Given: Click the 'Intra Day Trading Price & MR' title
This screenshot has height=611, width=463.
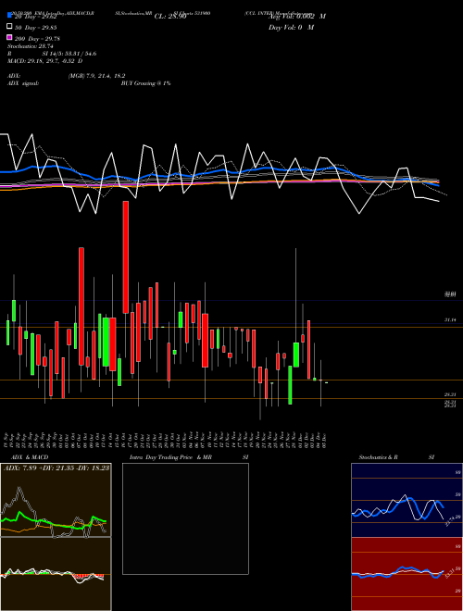Looking at the screenshot, I should 170,457.
